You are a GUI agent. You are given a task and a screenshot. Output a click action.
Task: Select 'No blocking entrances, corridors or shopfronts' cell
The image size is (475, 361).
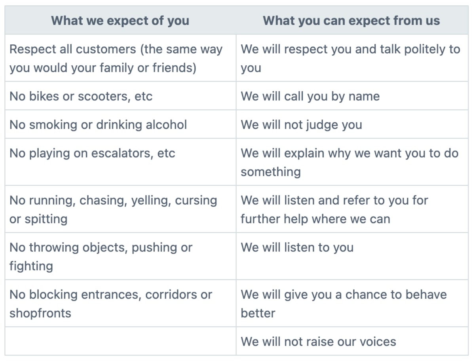coord(120,303)
